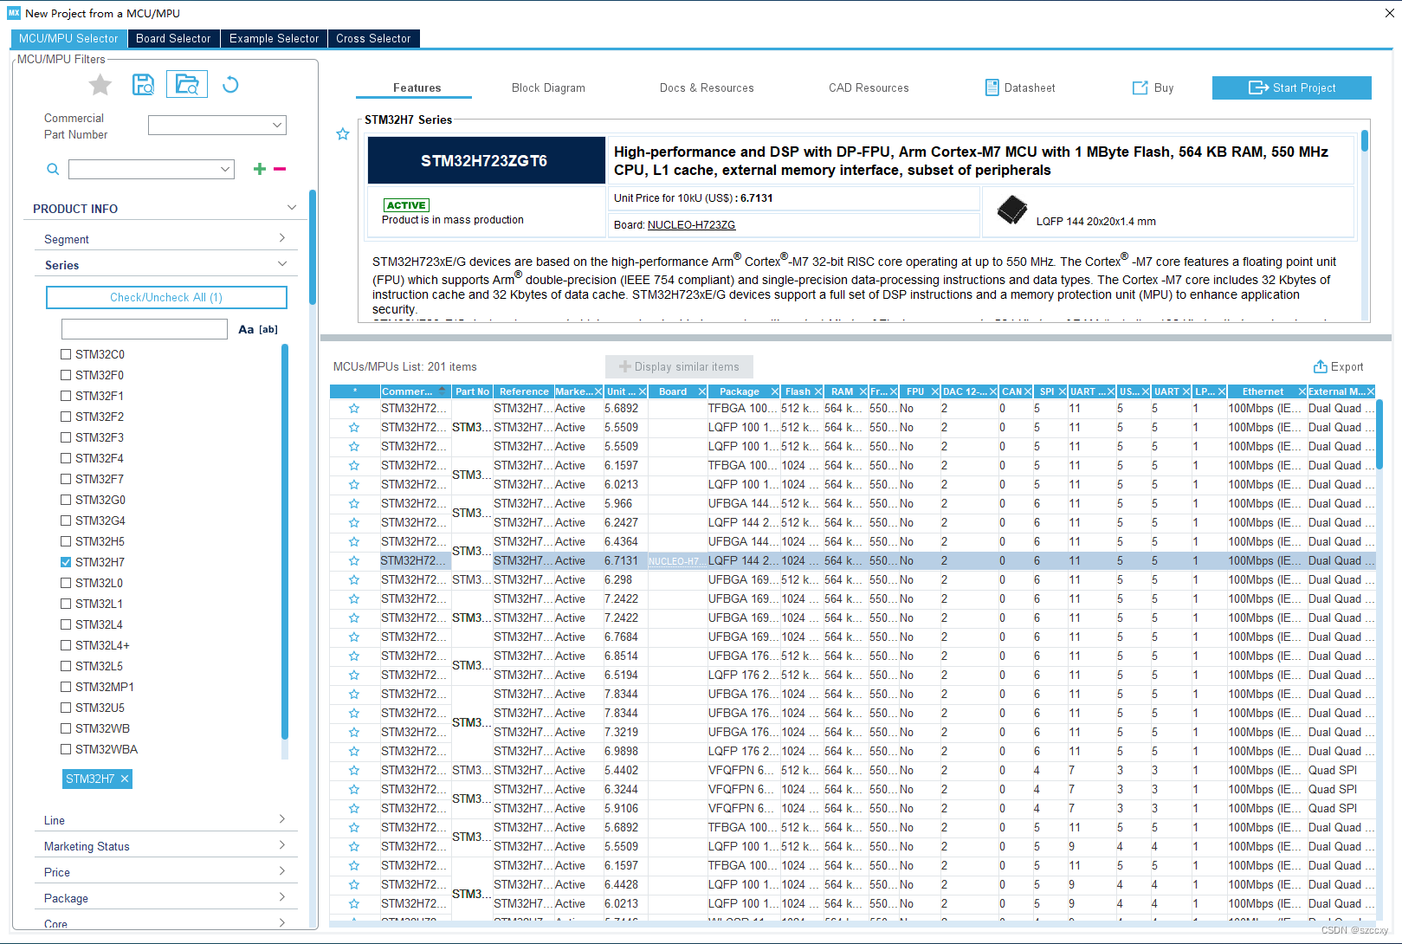Open Commercial Part Number dropdown
Viewport: 1402px width, 944px height.
216,125
